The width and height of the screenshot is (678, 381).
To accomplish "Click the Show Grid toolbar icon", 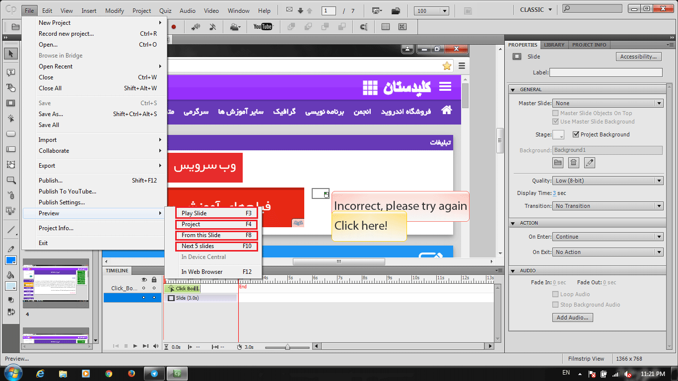I will coord(386,27).
